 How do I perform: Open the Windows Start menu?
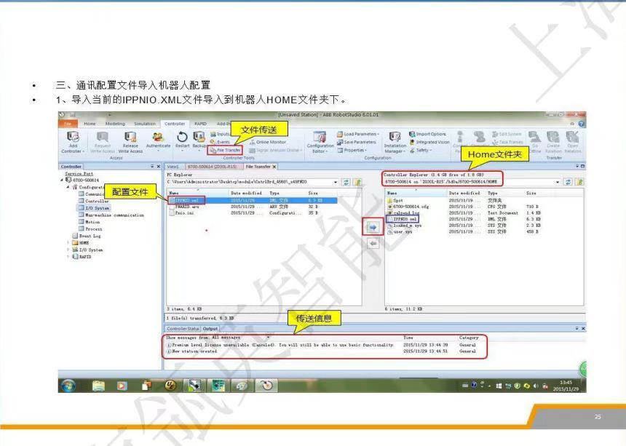68,386
